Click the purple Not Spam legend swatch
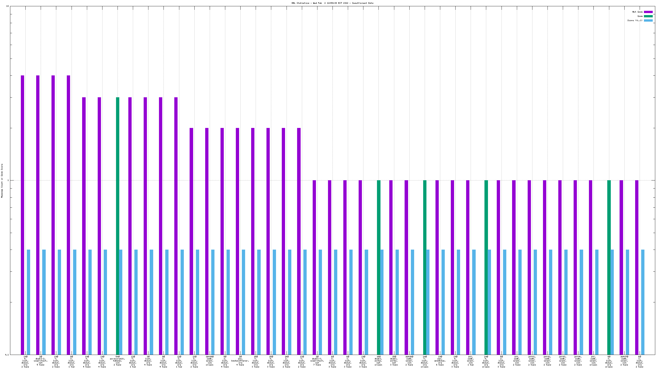The image size is (659, 371). coord(648,12)
